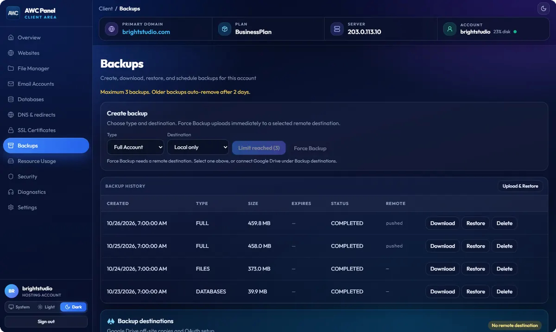Click the primary domain globe icon
This screenshot has height=332, width=556.
(x=112, y=29)
